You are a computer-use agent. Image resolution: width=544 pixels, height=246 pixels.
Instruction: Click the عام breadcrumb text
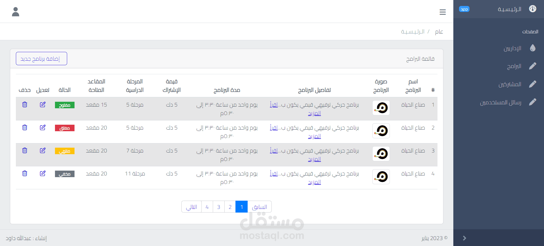[x=439, y=31]
